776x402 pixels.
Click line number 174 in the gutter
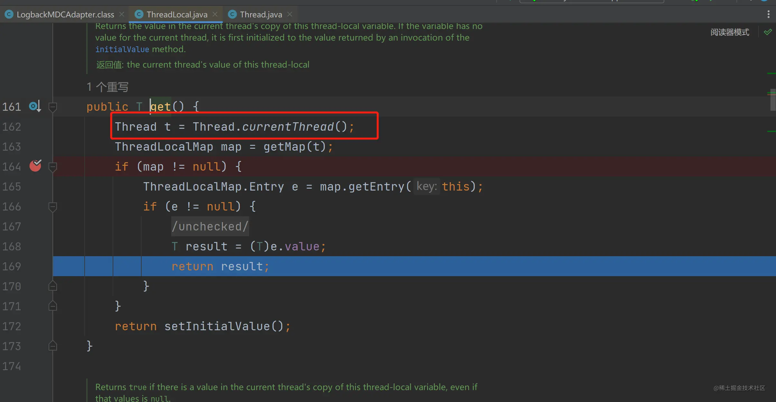click(x=12, y=366)
